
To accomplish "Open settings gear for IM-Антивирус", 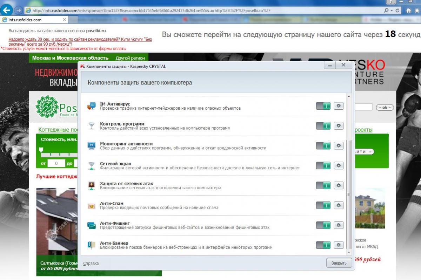I will (x=339, y=106).
